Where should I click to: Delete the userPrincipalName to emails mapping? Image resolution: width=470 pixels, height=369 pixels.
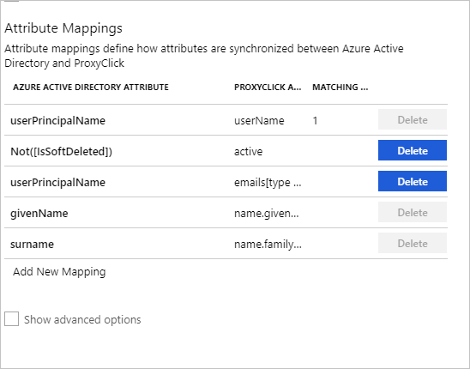point(413,181)
